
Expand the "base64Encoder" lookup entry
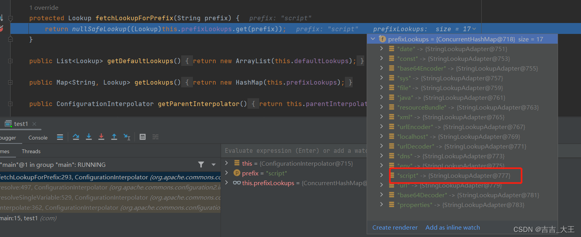click(381, 68)
